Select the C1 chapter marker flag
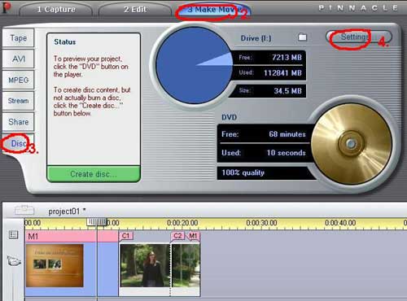 (126, 236)
